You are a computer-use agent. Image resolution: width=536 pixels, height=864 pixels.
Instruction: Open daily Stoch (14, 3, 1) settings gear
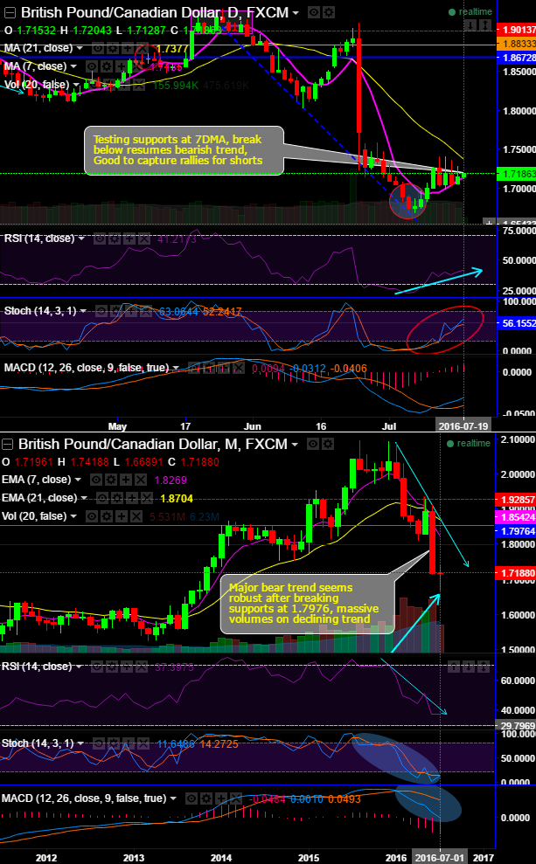[115, 311]
